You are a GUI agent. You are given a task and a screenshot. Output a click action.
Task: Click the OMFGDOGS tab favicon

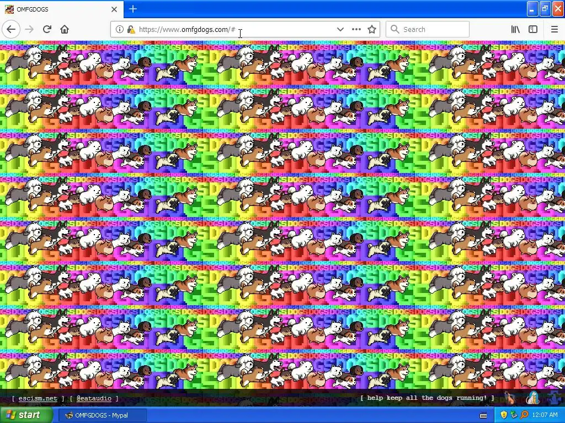[9, 9]
